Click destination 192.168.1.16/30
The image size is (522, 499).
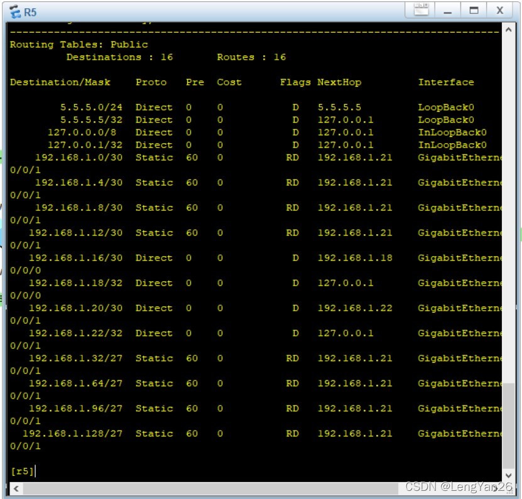pos(75,258)
